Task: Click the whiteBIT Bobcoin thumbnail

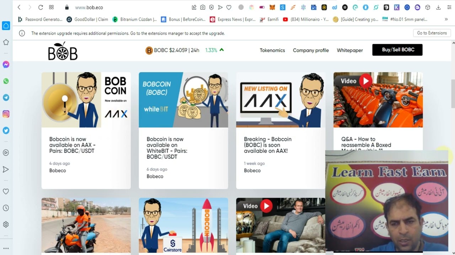Action: (183, 100)
